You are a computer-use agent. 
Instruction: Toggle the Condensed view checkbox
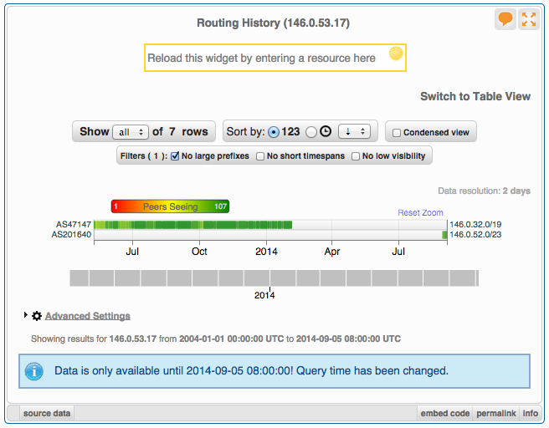tap(397, 132)
